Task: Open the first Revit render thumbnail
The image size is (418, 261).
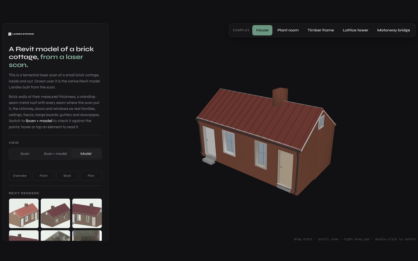Action: tap(24, 213)
